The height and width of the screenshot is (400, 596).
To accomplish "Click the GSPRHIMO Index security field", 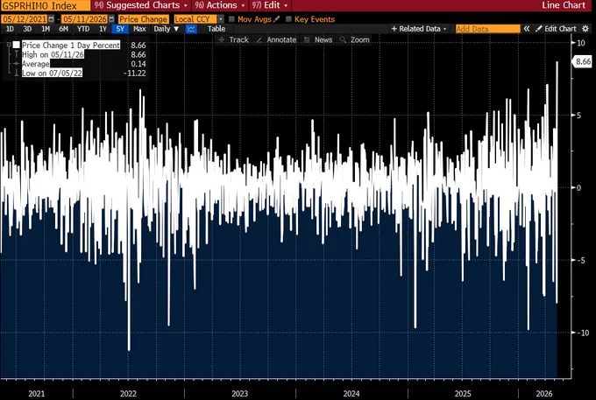I will [46, 5].
